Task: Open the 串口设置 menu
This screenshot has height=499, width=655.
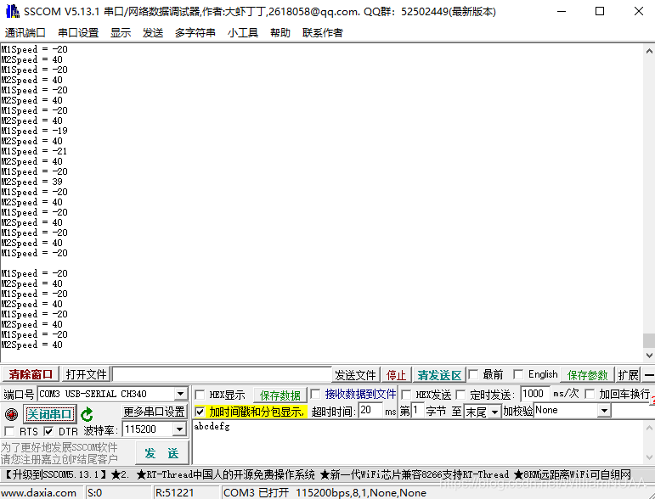Action: (78, 32)
